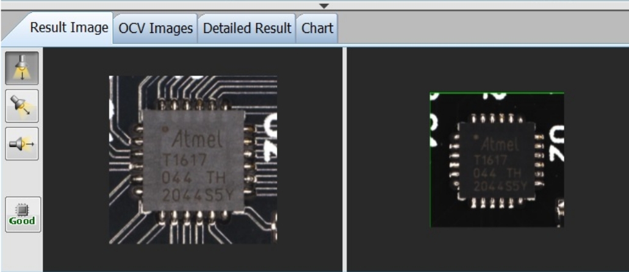
Task: Click the 2044S5Y marking on right chip
Action: pyautogui.click(x=497, y=187)
